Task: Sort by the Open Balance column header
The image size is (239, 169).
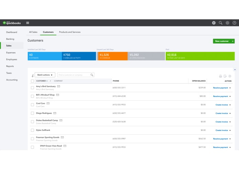Action: [x=199, y=81]
